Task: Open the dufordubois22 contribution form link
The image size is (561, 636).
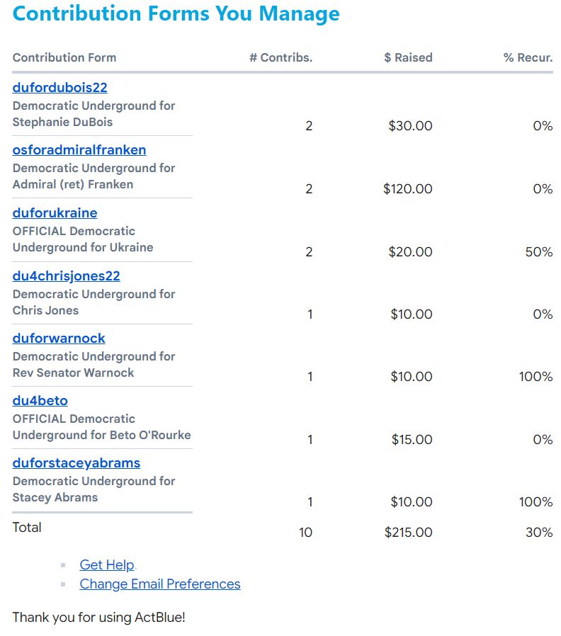Action: point(59,88)
